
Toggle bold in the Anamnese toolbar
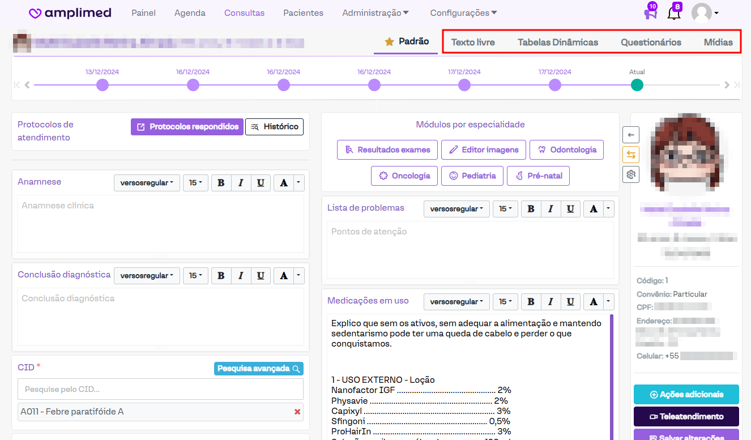221,183
